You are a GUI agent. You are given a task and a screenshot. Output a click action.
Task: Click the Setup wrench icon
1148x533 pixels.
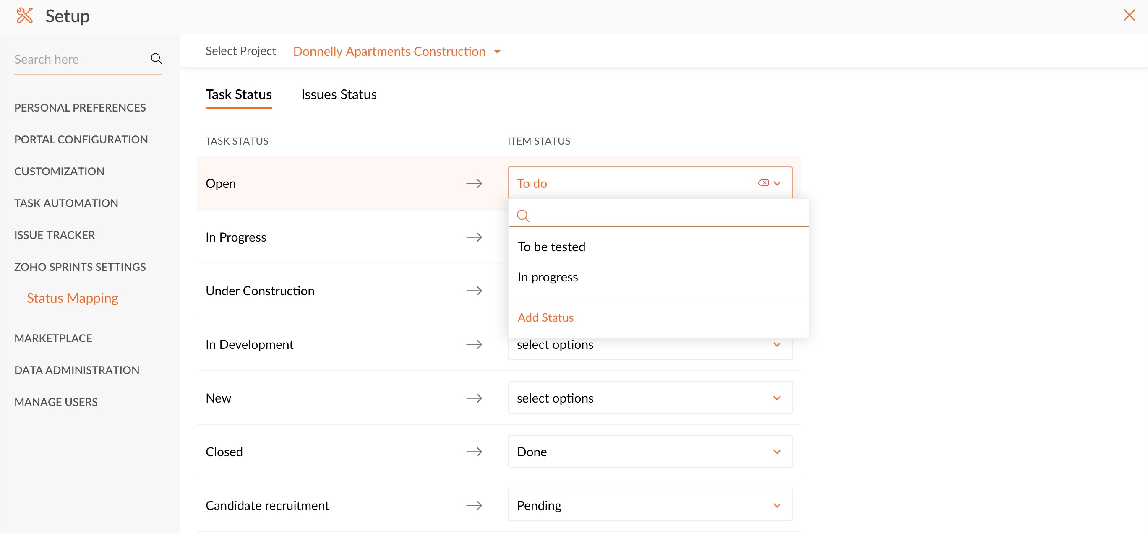[x=24, y=16]
